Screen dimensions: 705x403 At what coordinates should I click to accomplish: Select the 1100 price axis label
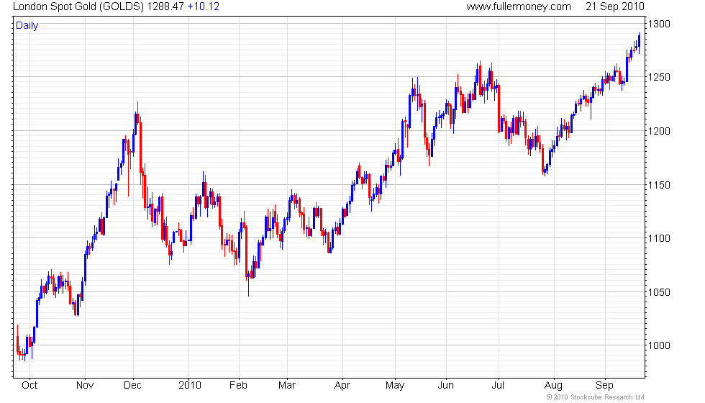[x=659, y=238]
